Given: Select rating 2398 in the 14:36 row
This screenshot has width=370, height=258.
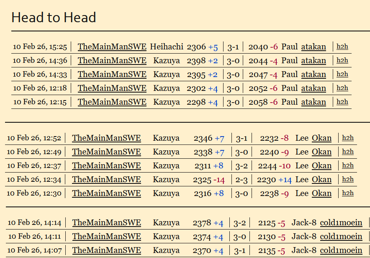Looking at the screenshot, I should point(196,61).
